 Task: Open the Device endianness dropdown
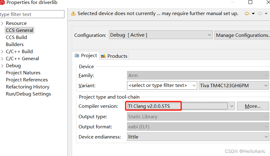coord(266,137)
